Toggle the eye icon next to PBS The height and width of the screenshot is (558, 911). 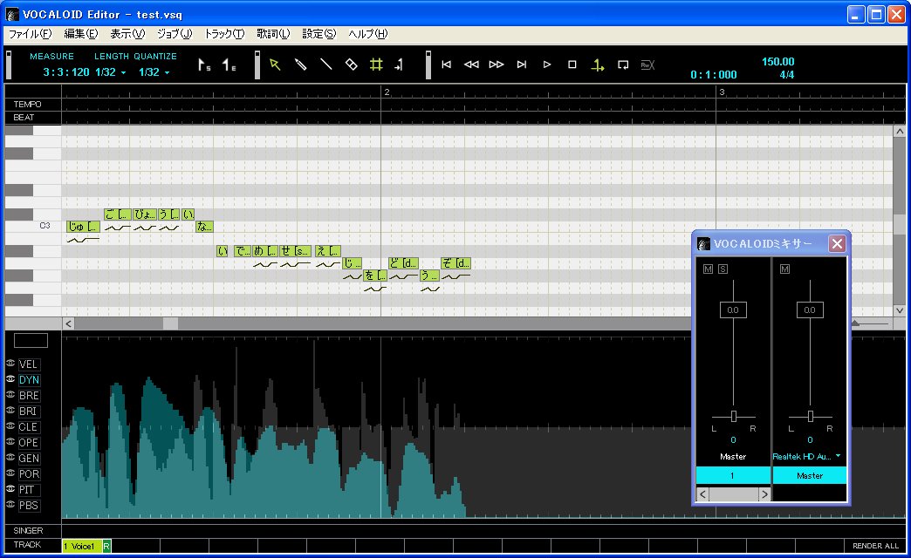(x=10, y=505)
